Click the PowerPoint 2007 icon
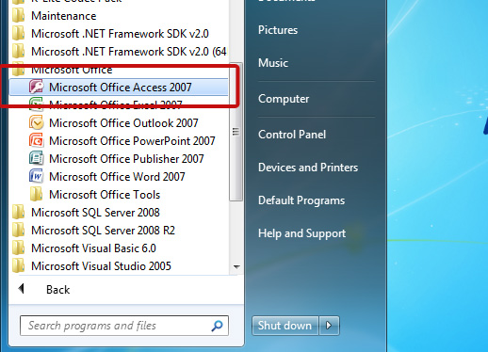Screen dimensions: 488x352 click(37, 140)
